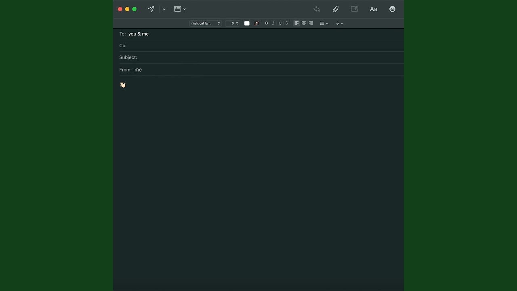Align text left

tap(296, 23)
